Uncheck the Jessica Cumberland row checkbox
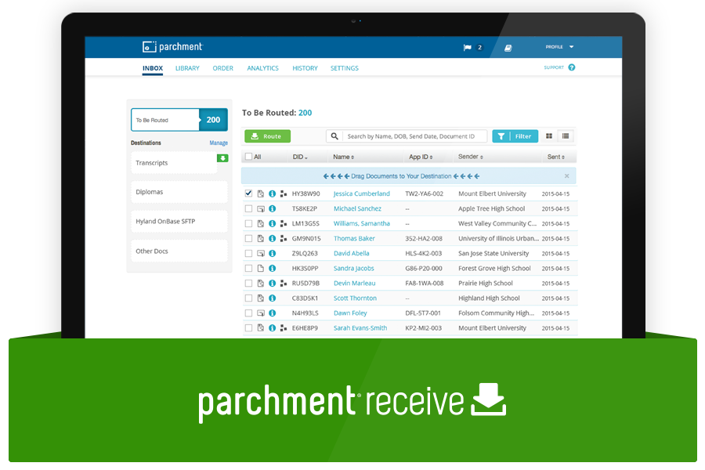Image resolution: width=705 pixels, height=470 pixels. click(248, 193)
